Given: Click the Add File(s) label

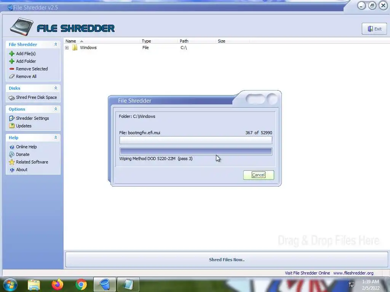Looking at the screenshot, I should 26,54.
